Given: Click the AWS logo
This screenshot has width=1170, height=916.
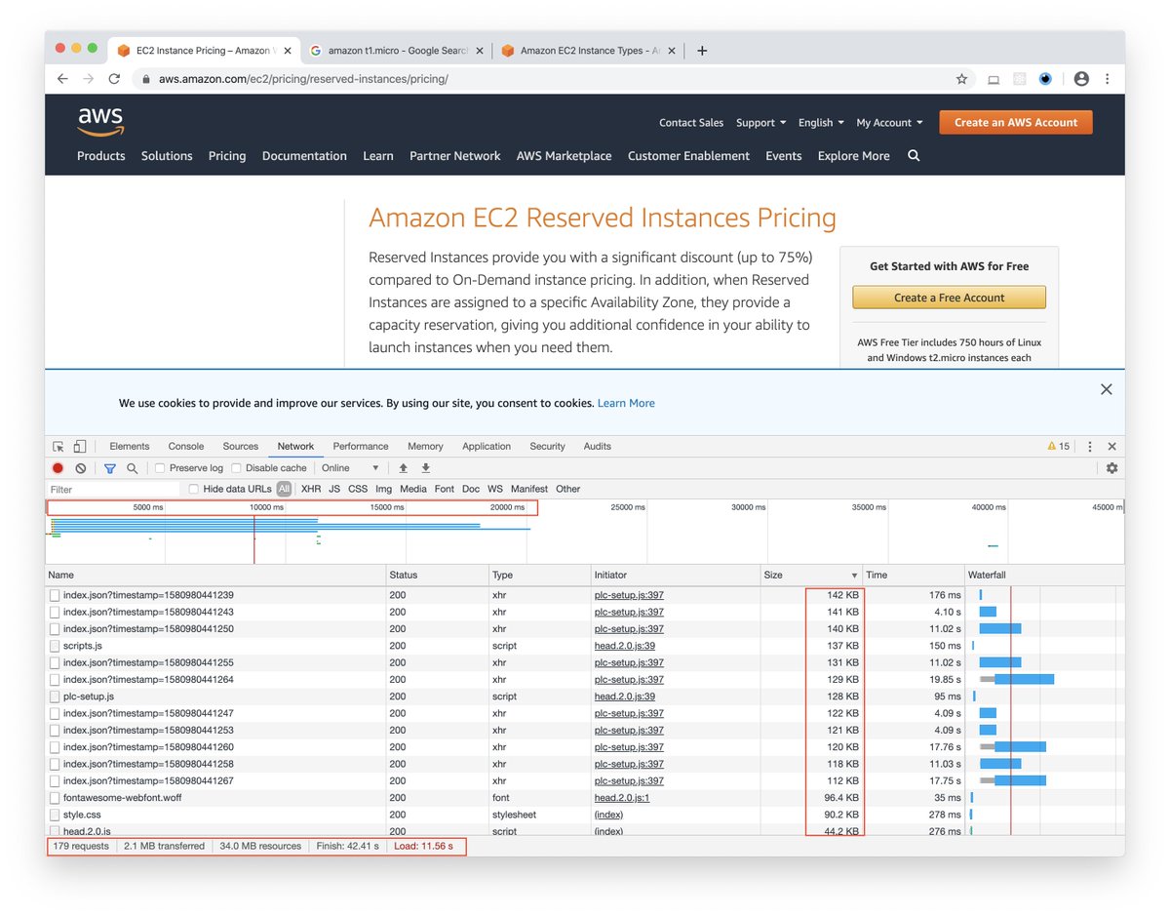Looking at the screenshot, I should pos(100,122).
